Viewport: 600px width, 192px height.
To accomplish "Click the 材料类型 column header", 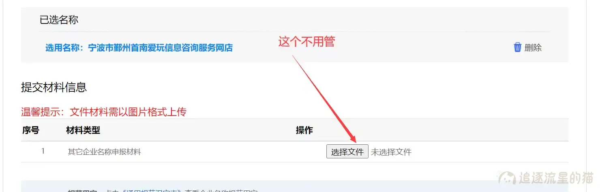I will (x=83, y=130).
